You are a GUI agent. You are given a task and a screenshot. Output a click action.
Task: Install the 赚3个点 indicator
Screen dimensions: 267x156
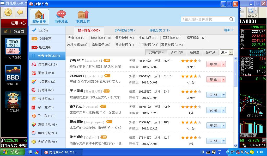tap(214, 110)
